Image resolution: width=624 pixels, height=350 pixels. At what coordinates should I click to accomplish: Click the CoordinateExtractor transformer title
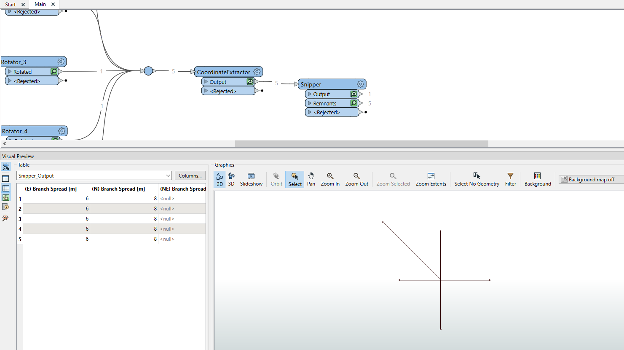[x=224, y=72]
